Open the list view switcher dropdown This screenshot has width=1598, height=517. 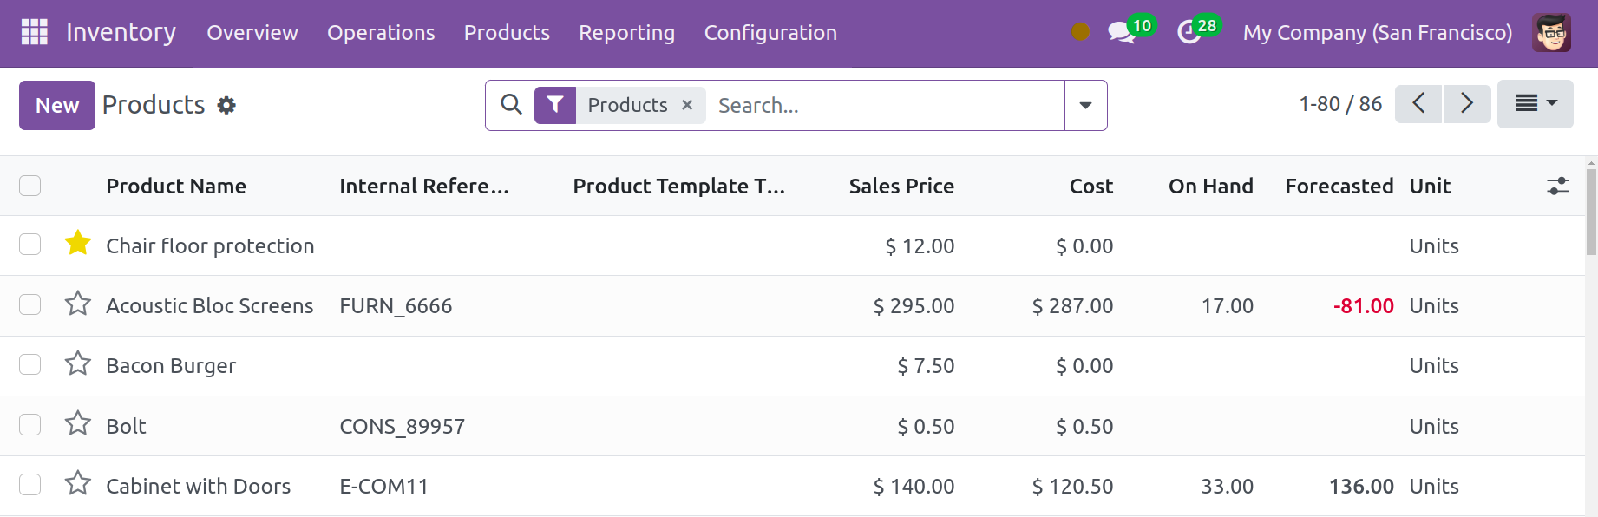click(1535, 104)
